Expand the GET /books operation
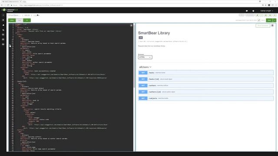Viewport: 278px width, 156px height. (206, 73)
